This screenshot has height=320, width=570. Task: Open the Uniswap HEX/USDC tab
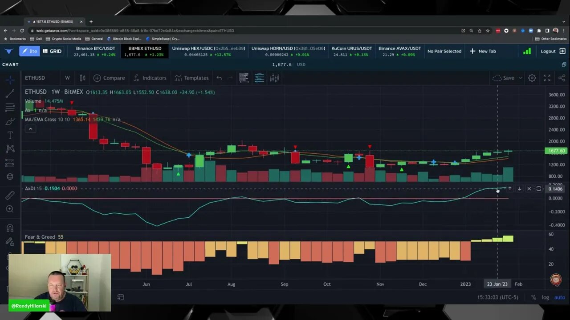208,51
